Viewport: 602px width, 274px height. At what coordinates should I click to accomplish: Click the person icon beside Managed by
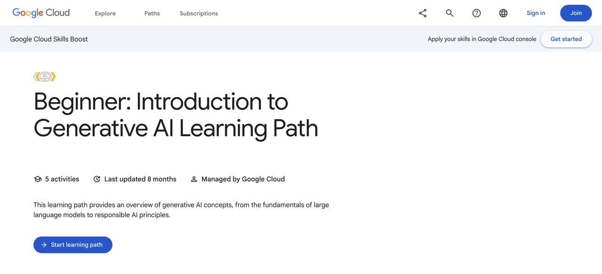194,179
